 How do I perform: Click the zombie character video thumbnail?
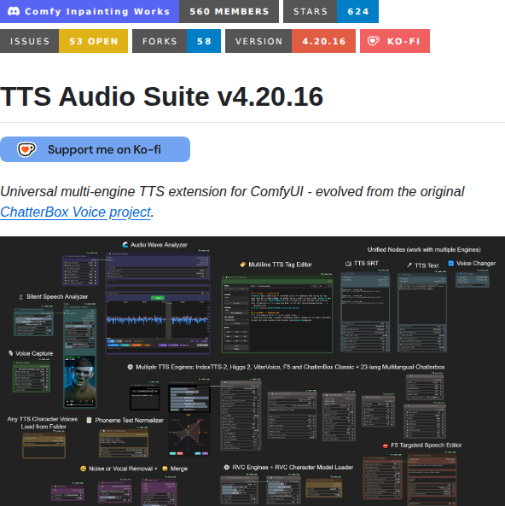pos(79,381)
